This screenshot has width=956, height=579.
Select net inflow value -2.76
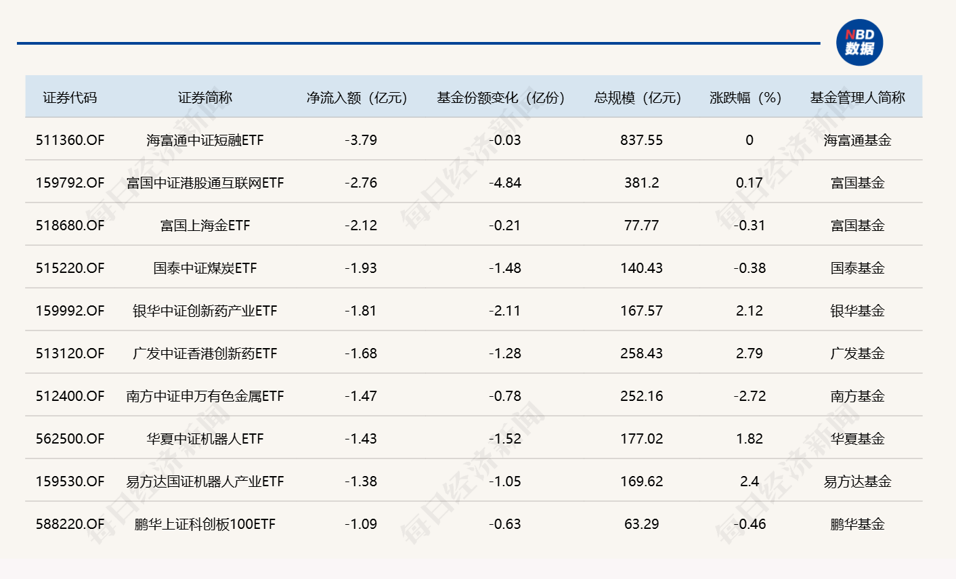(x=361, y=183)
